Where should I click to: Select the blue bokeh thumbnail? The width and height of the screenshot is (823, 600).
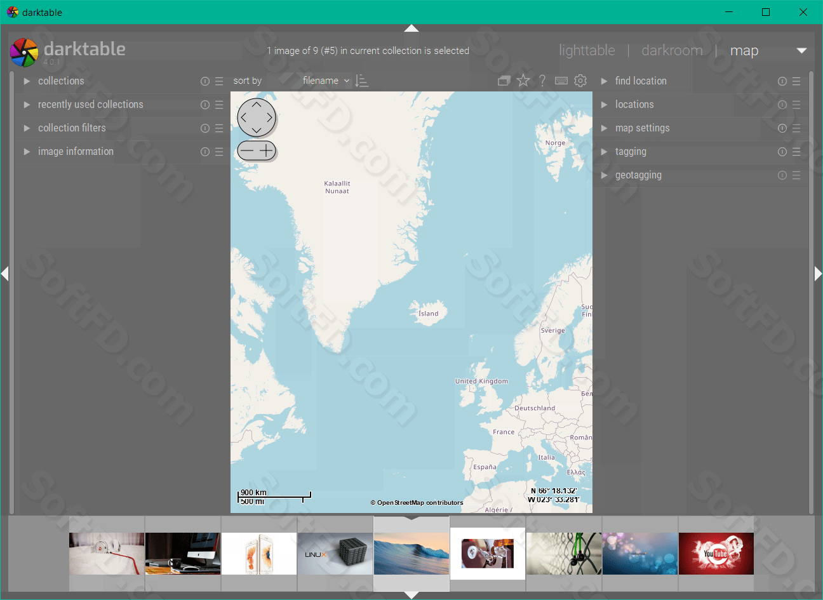coord(640,554)
